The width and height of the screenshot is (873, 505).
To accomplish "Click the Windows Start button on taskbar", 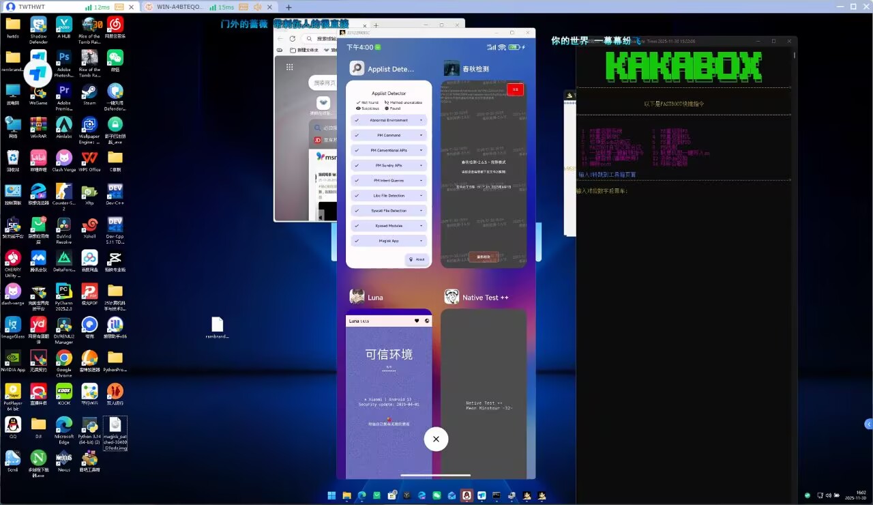I will 331,495.
